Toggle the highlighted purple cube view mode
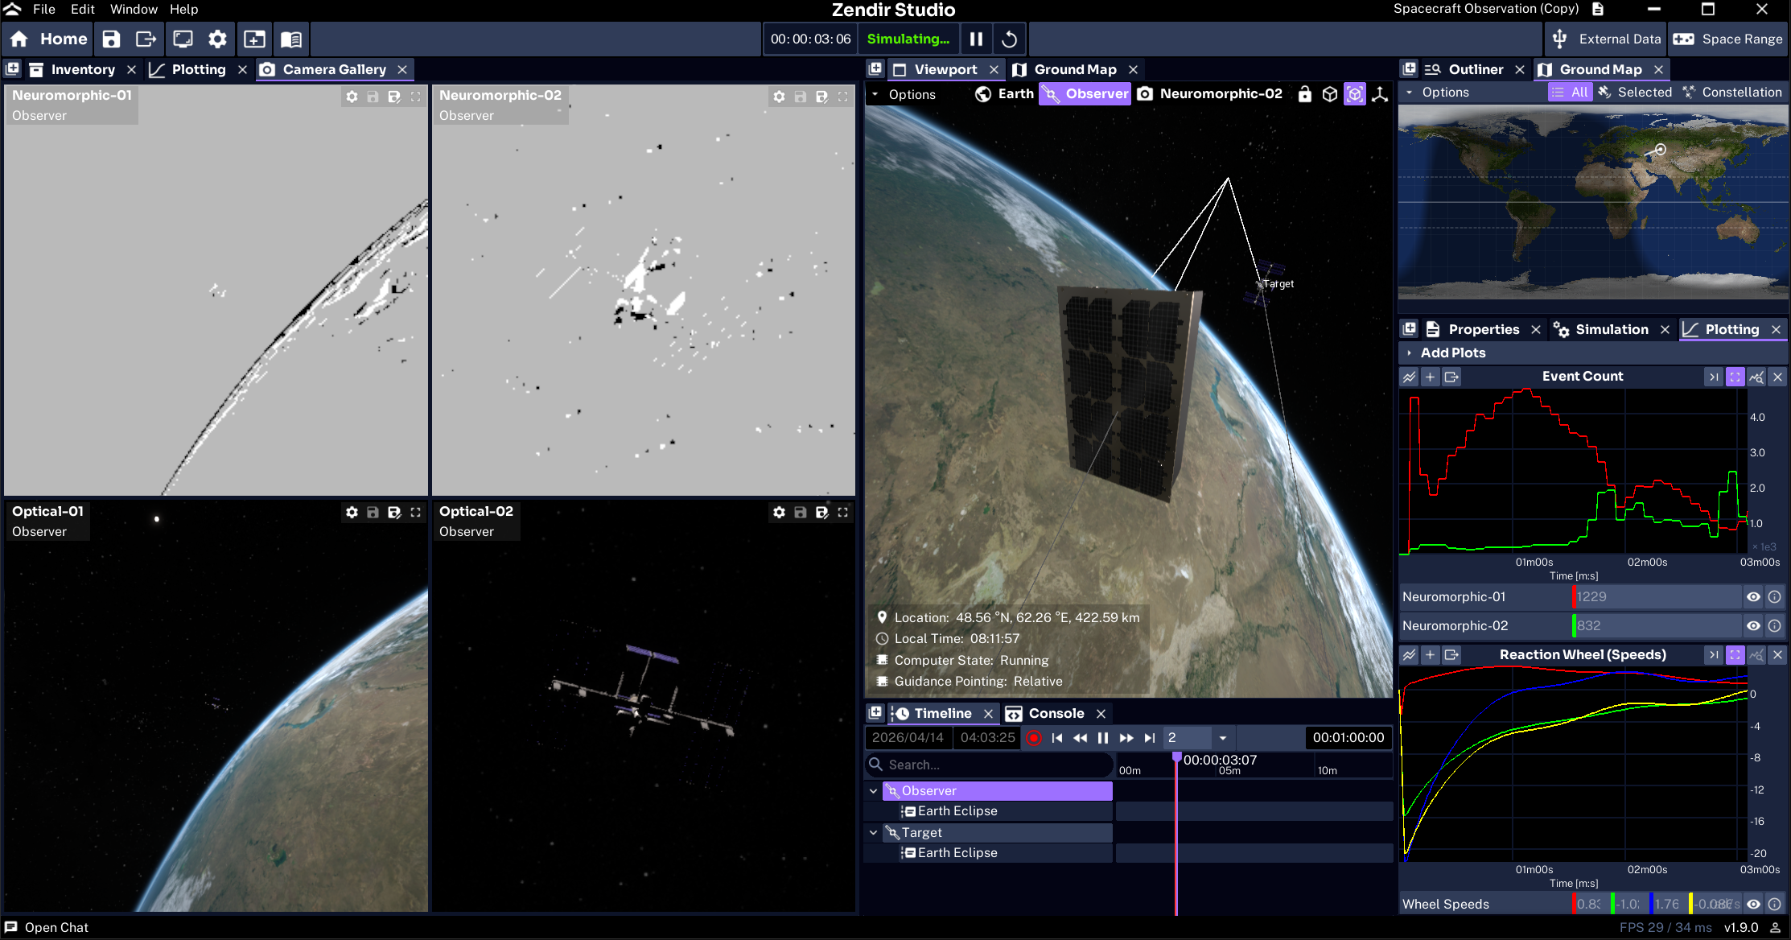1791x940 pixels. click(x=1355, y=94)
